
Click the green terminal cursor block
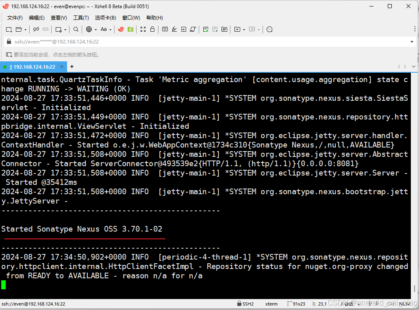[4, 285]
